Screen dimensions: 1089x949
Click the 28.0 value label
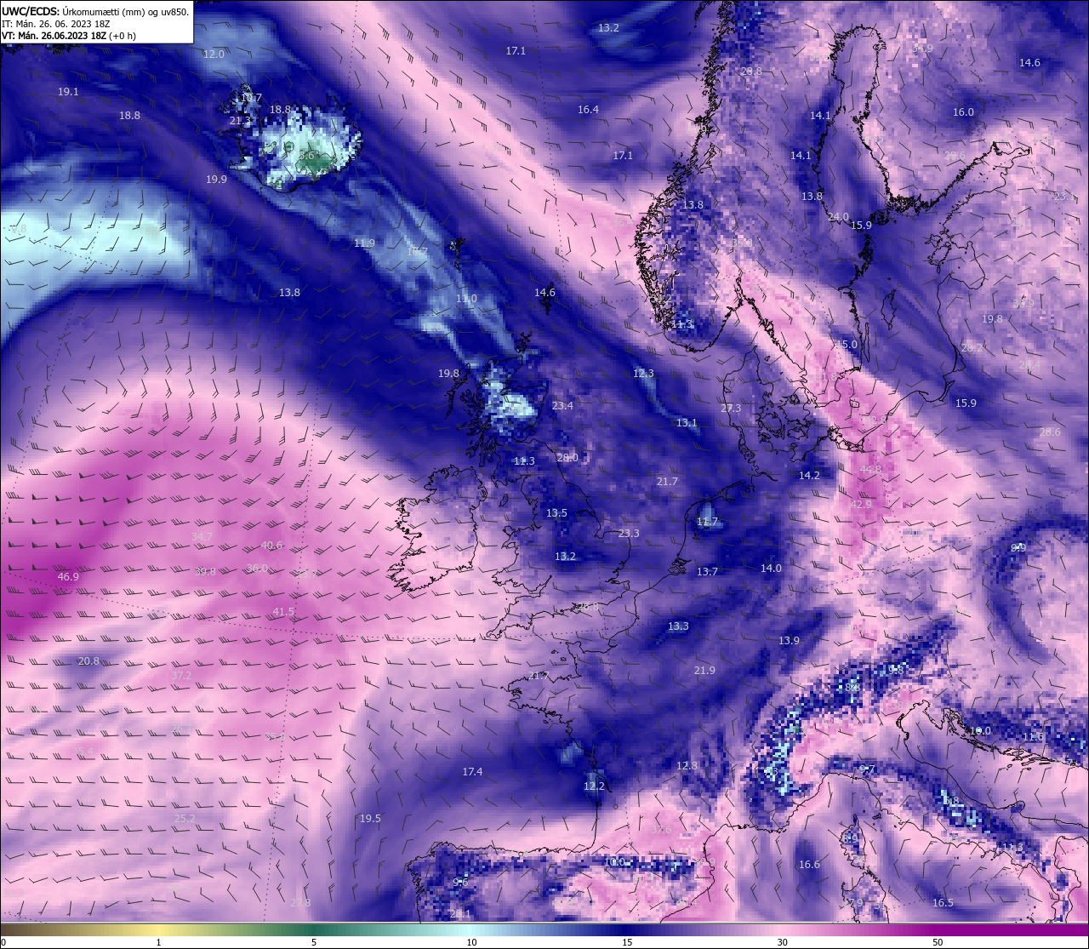[567, 458]
